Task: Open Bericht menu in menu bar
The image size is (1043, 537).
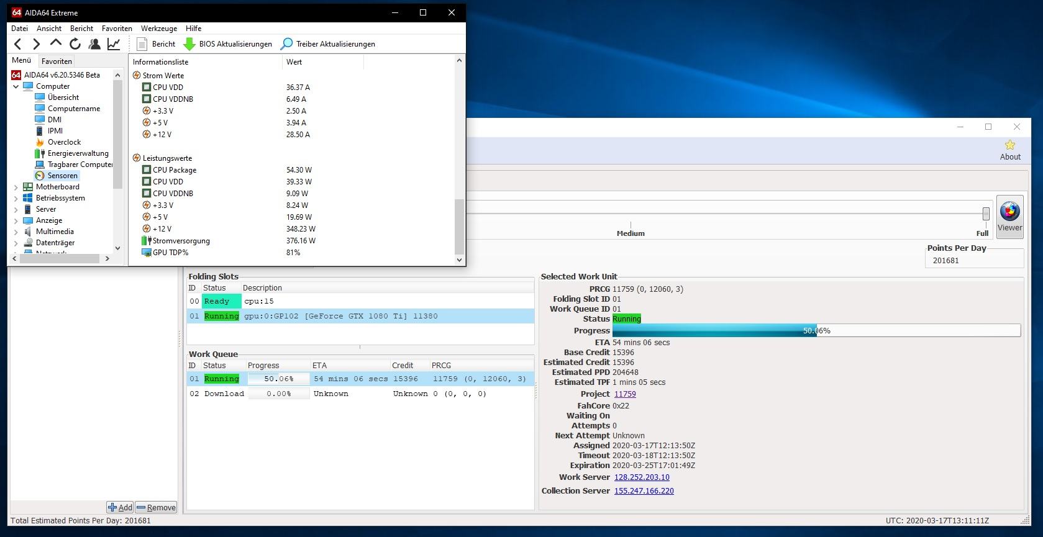Action: coord(81,28)
